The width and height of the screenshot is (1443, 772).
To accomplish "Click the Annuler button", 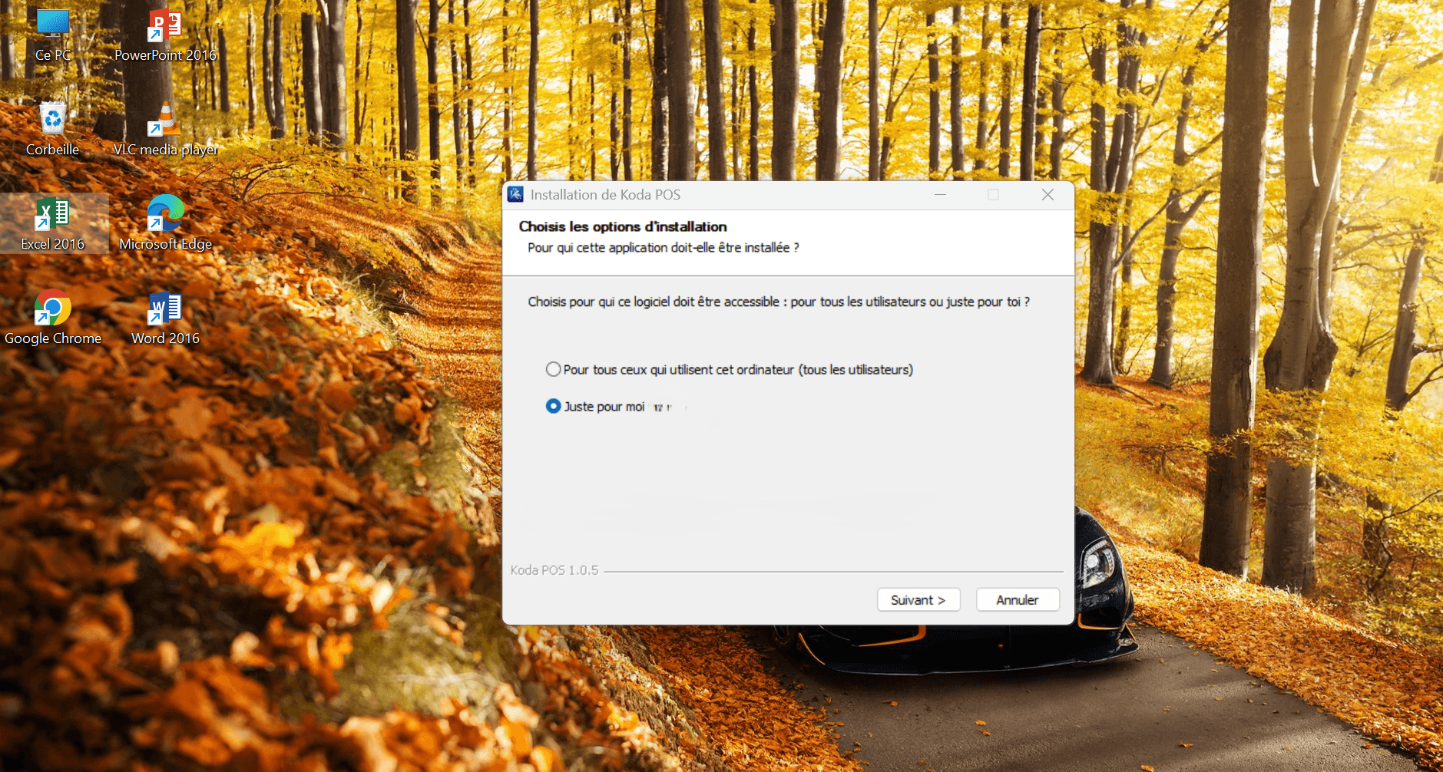I will (x=1018, y=600).
